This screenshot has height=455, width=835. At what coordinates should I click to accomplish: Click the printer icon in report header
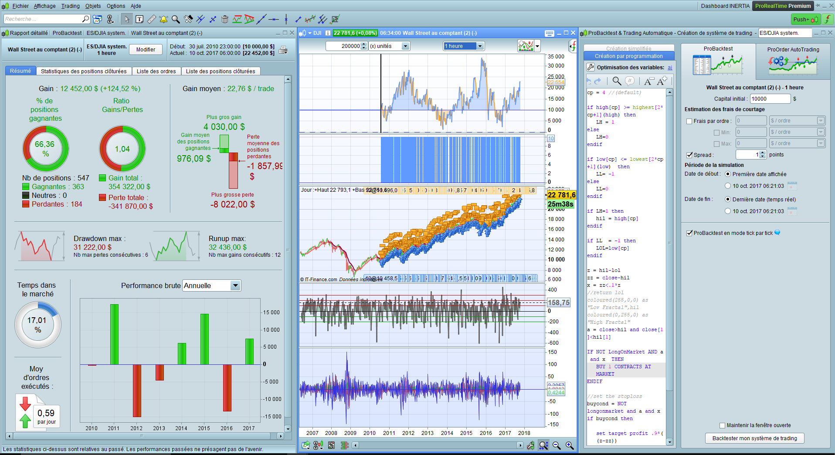point(283,50)
